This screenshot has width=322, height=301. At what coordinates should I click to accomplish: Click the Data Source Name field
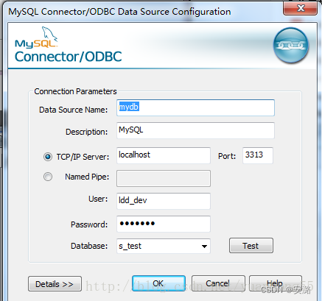(195, 107)
